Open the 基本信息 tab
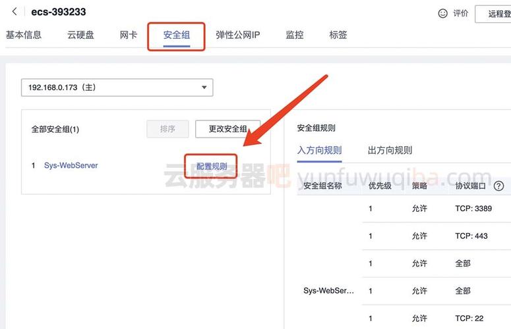 pos(24,35)
